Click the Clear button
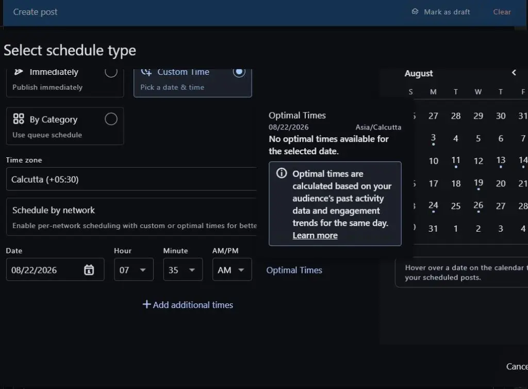Viewport: 528px width, 389px height. coord(502,12)
